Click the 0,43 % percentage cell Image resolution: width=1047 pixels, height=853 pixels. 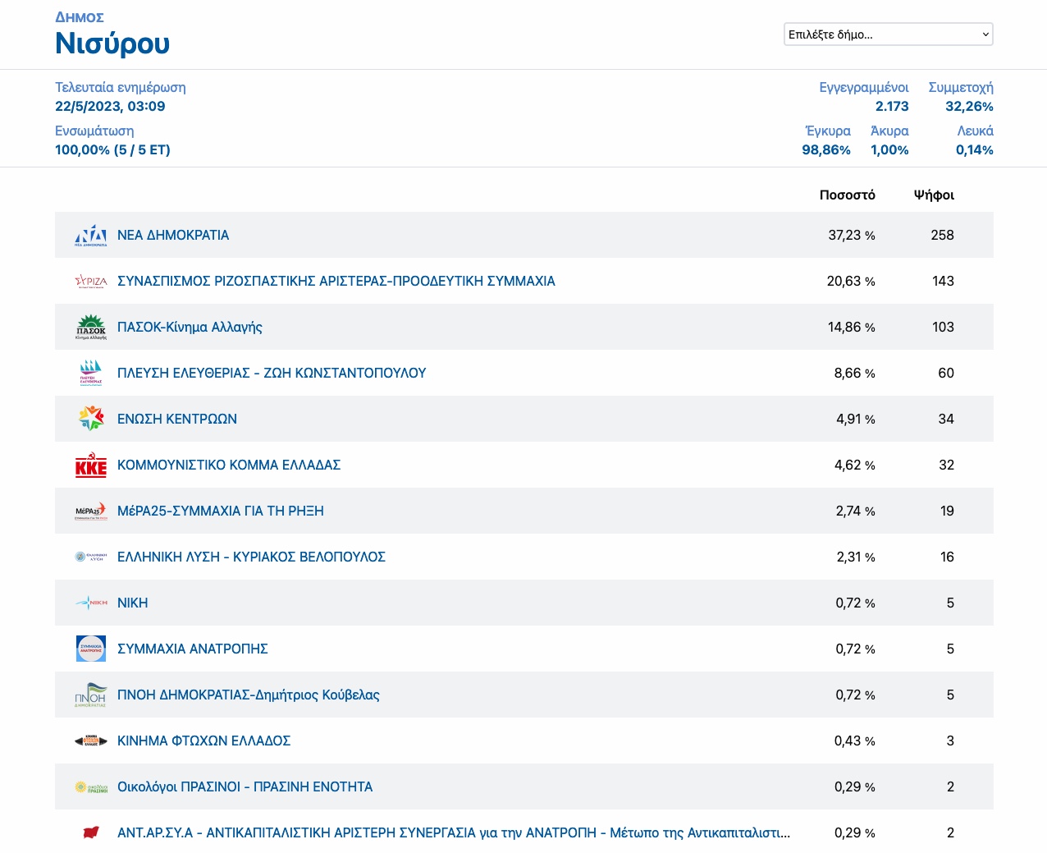[x=855, y=741]
